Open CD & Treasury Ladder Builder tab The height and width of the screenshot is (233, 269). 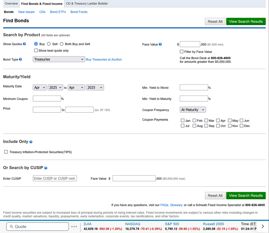87,3
